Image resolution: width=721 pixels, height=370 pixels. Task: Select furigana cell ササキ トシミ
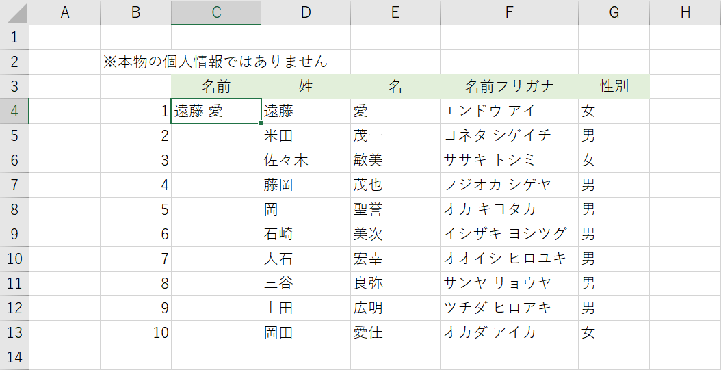510,161
